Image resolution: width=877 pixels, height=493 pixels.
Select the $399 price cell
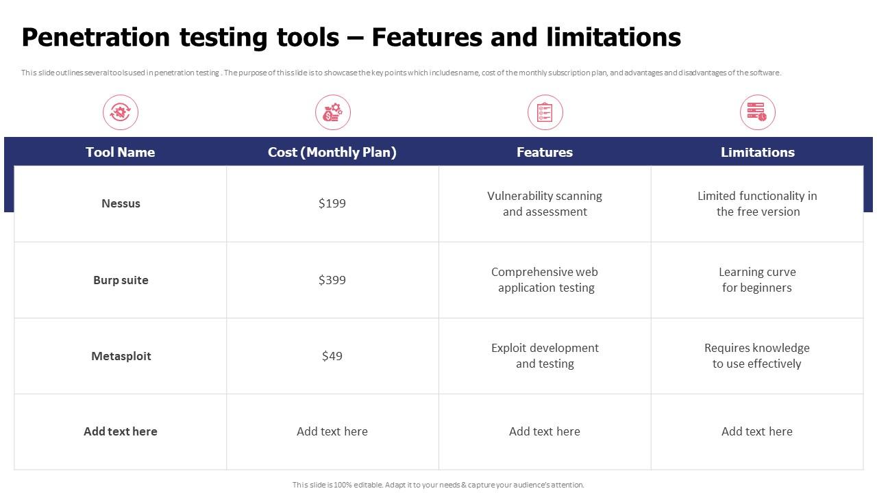[x=332, y=280]
